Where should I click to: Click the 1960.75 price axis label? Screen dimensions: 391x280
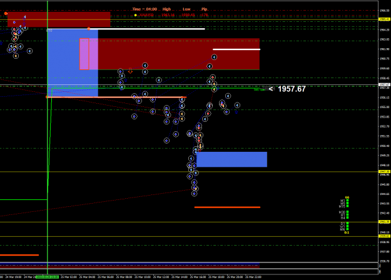coord(384,59)
